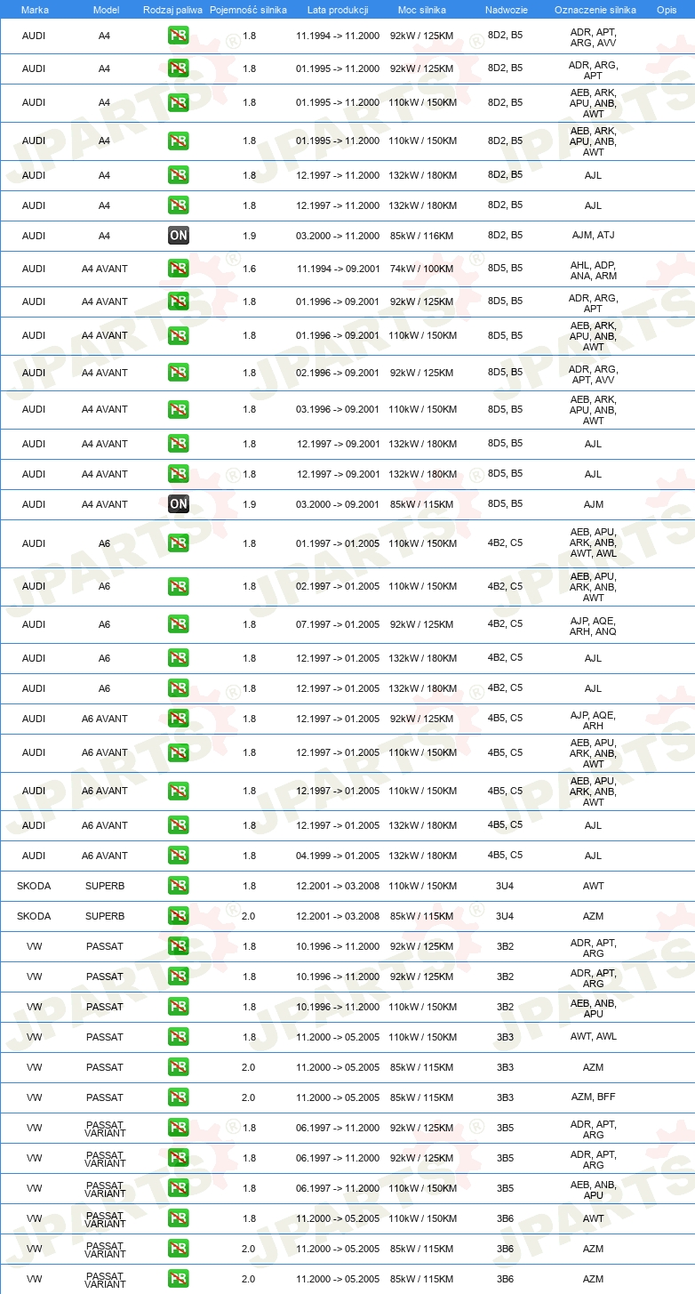
Task: Select the 'AWT, AWL' engine code cell
Action: point(594,1037)
